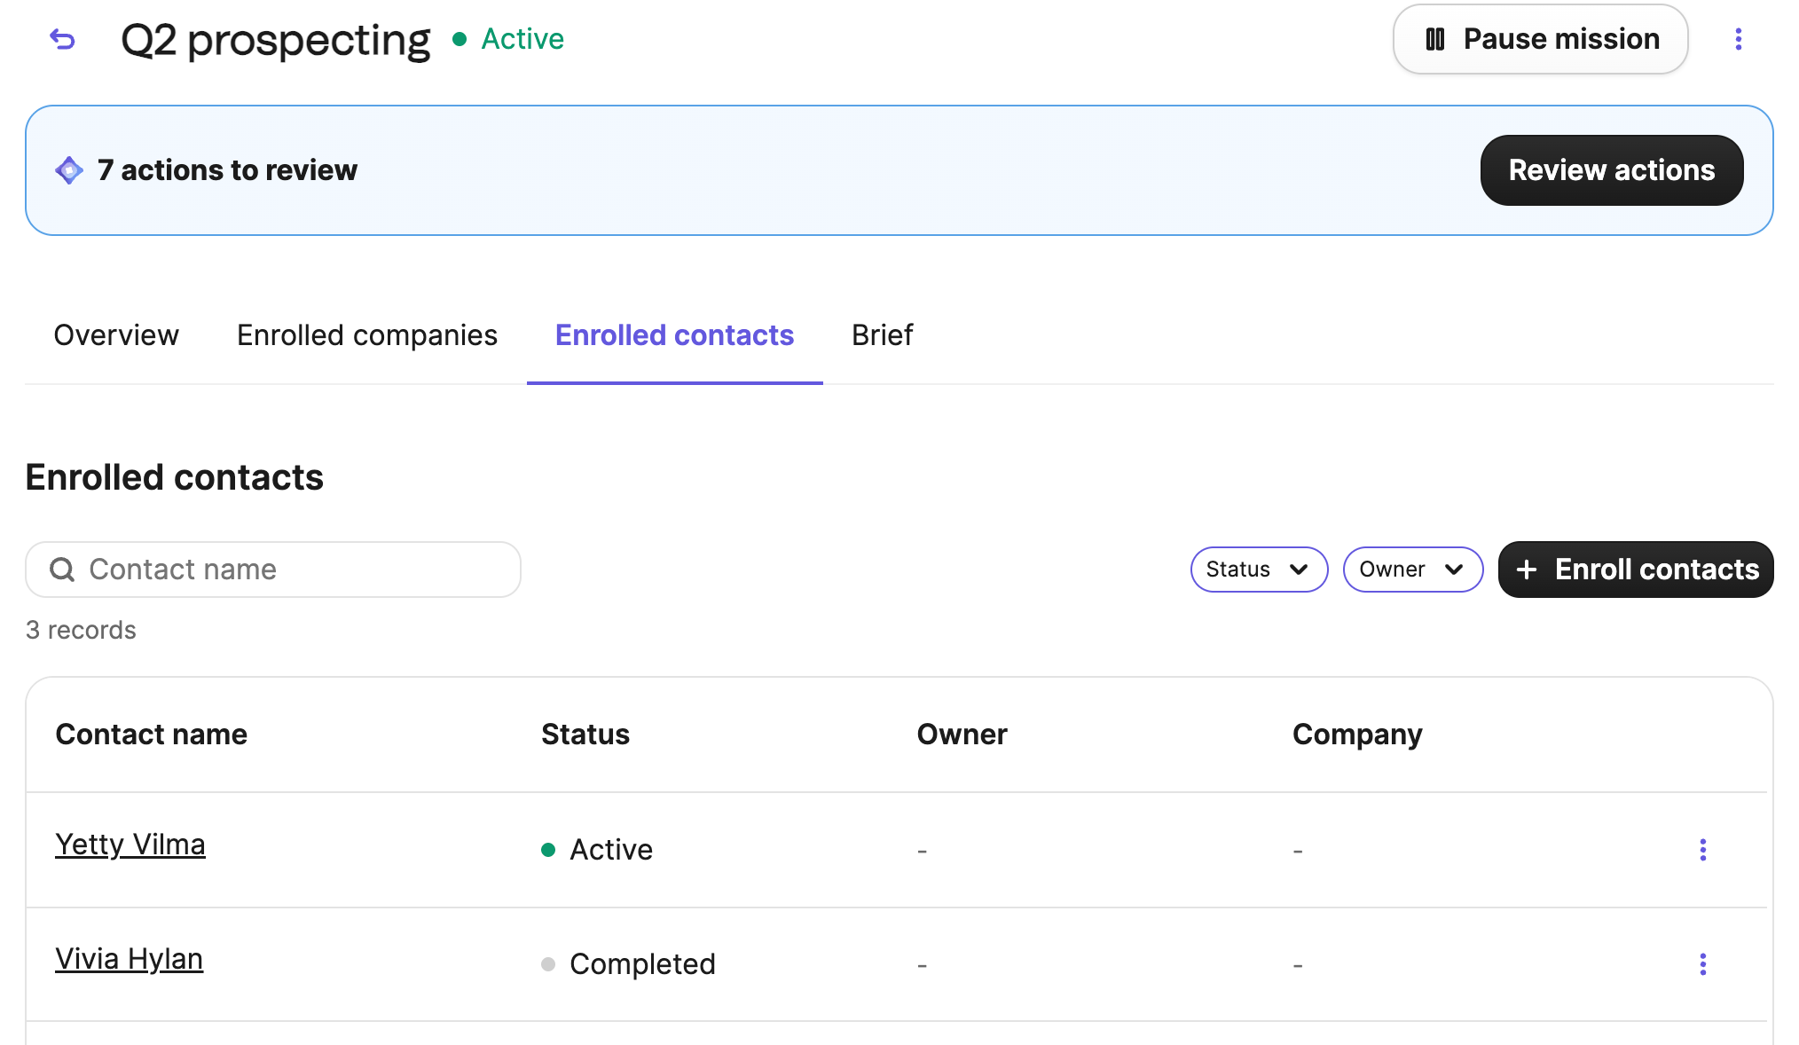The image size is (1799, 1045).
Task: Click the search magnifier icon
Action: pos(62,570)
